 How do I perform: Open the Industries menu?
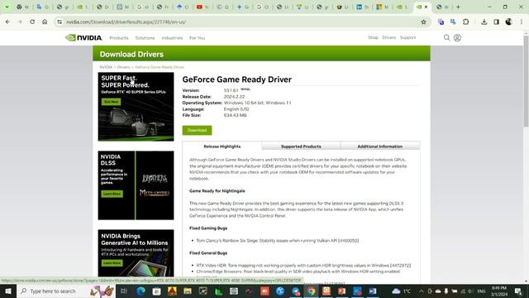pos(172,38)
